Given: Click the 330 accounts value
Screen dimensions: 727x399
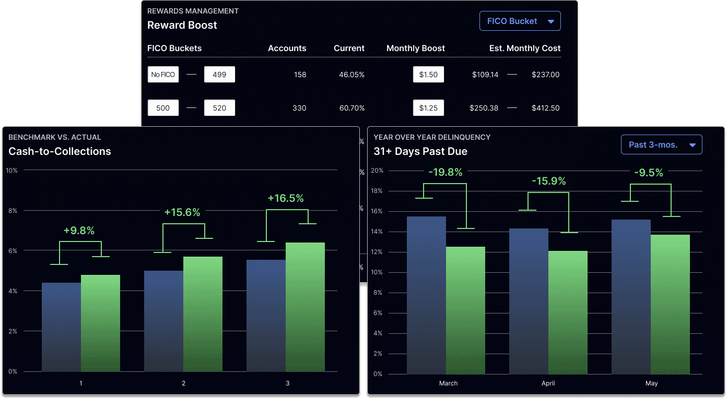Looking at the screenshot, I should (x=300, y=108).
